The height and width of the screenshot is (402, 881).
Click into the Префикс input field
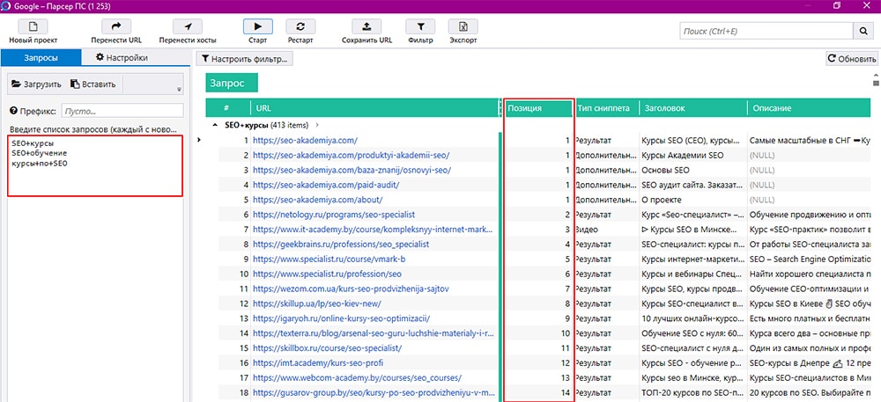point(122,111)
